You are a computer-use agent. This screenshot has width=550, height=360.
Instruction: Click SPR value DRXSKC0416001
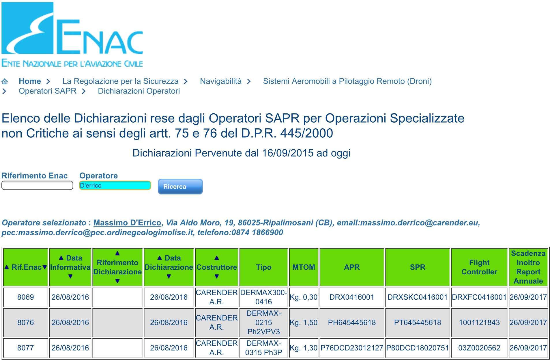(x=418, y=297)
